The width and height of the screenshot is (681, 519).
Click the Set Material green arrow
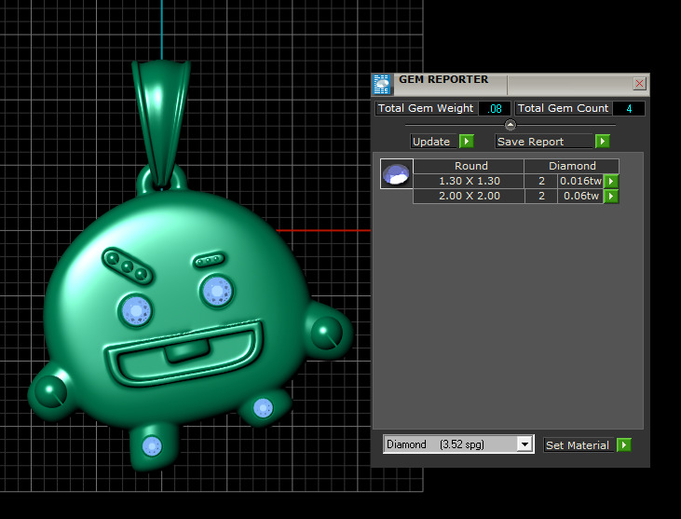click(624, 444)
